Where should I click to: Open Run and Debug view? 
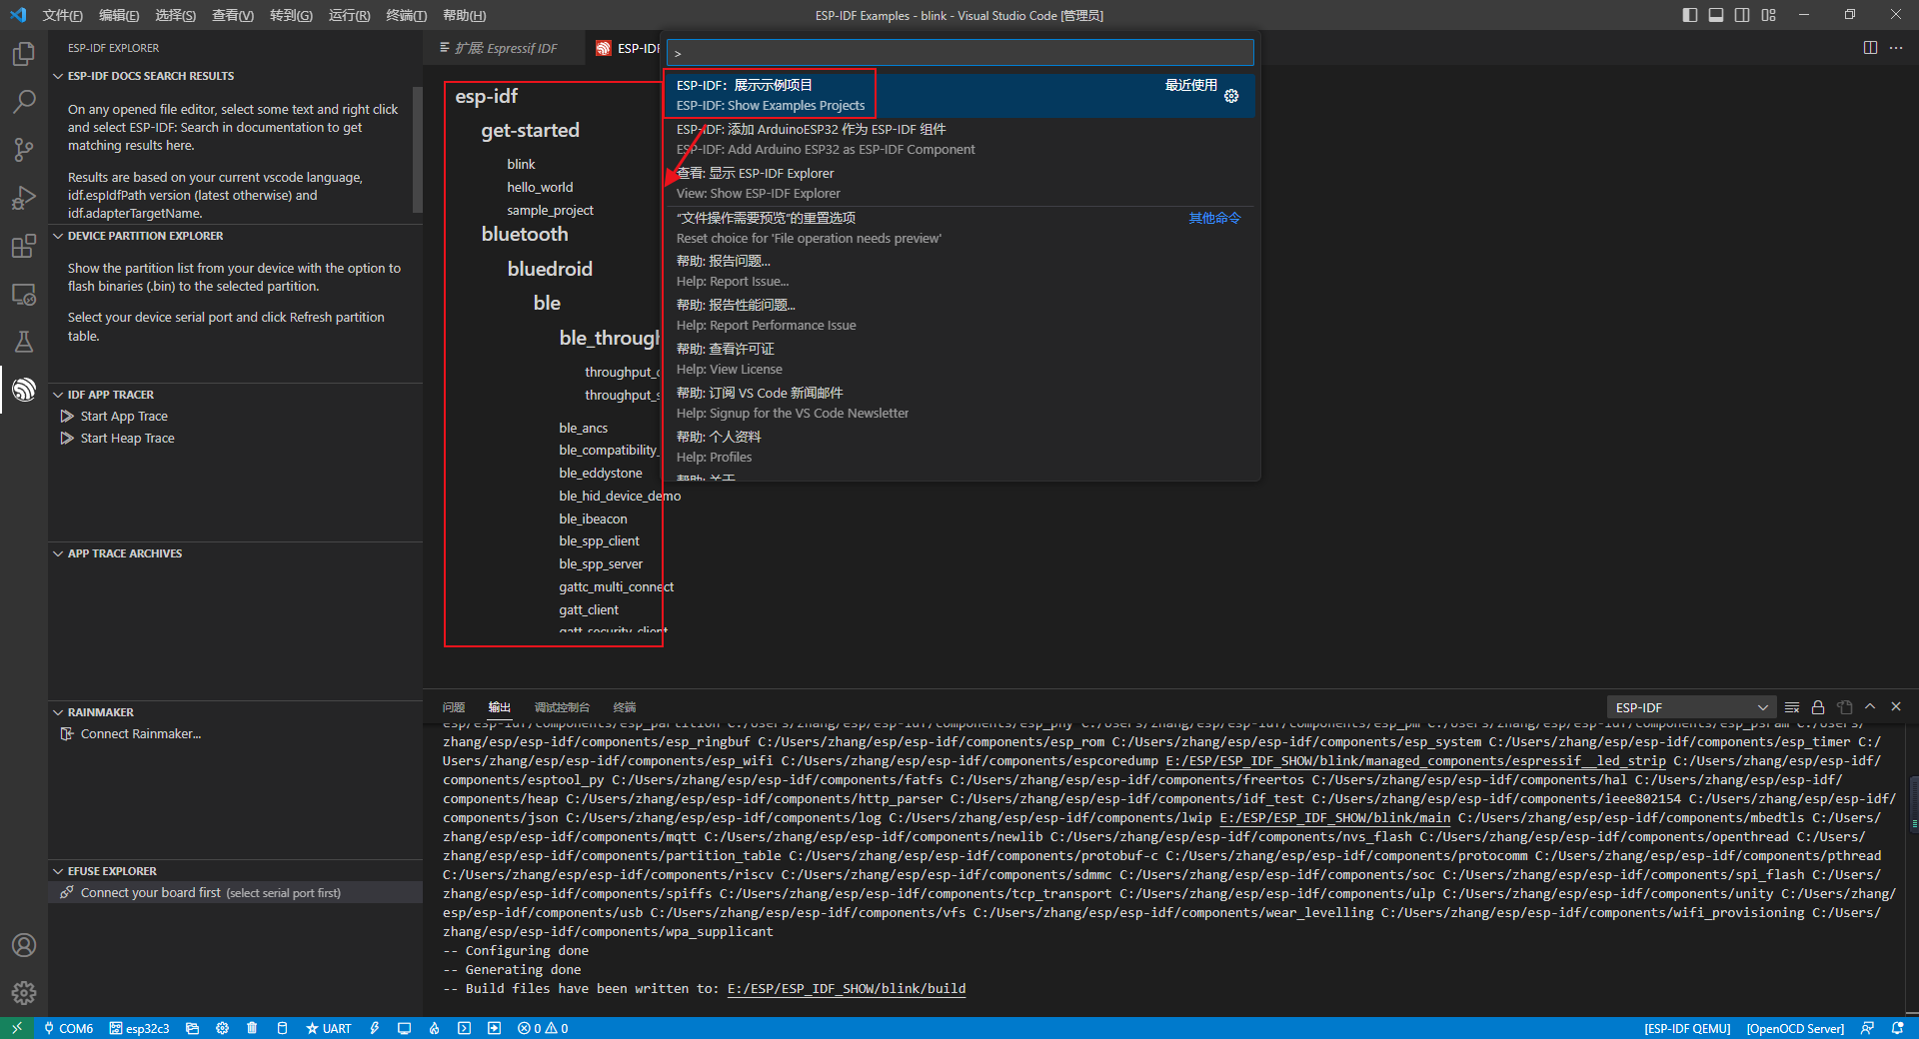tap(24, 198)
